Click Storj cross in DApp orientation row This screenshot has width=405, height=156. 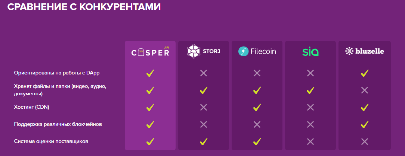coord(204,73)
